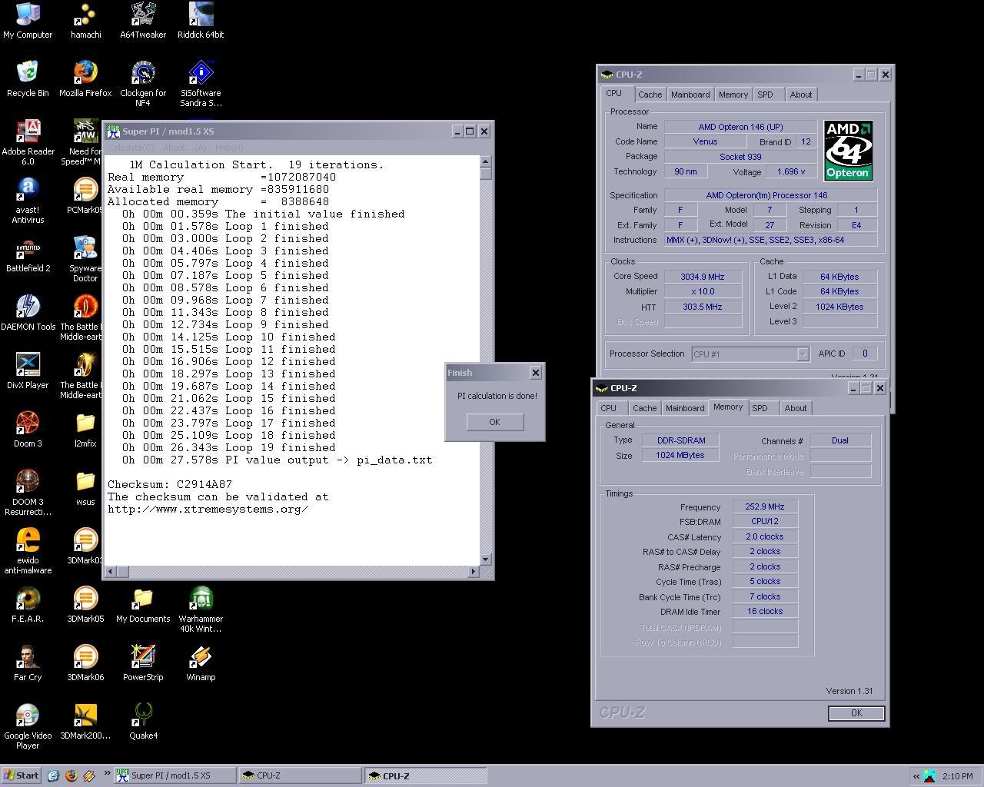Switch to Super PI taskbar button
Viewport: 984px width, 787px height.
click(175, 775)
